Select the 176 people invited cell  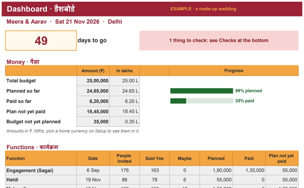tap(124, 170)
